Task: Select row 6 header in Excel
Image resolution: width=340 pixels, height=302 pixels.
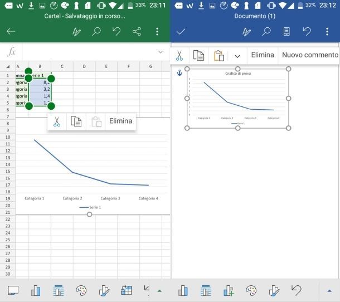Action: (x=8, y=110)
